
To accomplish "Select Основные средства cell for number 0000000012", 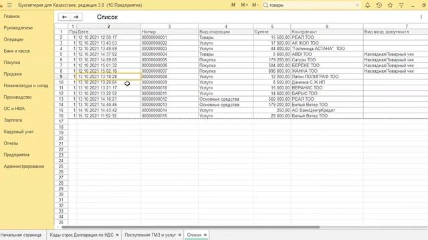I will pos(226,99).
